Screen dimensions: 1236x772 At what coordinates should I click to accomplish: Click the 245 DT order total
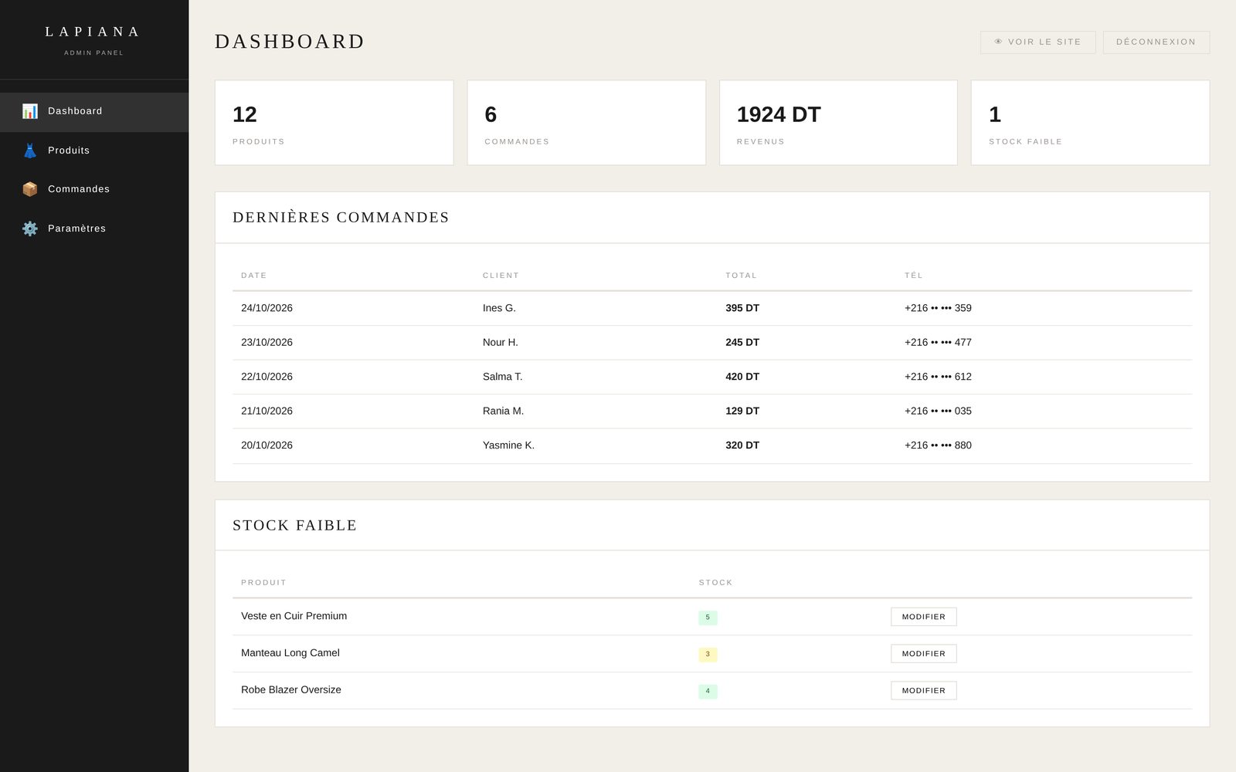coord(742,342)
